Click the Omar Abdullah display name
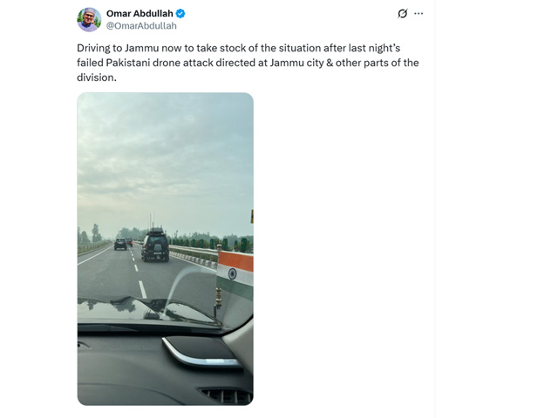 coord(139,14)
